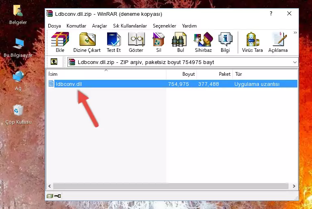This screenshot has width=312, height=209.
Task: Run Test Et on the archive
Action: pos(114,42)
